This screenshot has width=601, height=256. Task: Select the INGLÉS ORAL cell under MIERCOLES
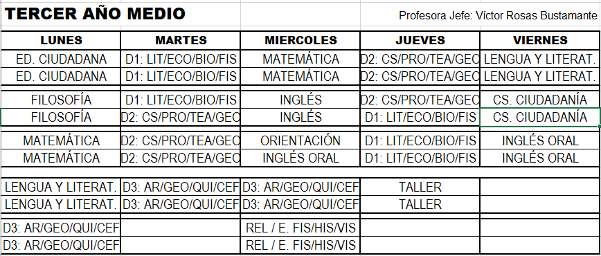(x=300, y=158)
